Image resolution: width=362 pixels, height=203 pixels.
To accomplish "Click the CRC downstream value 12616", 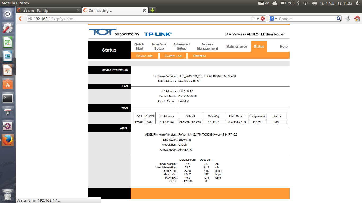I will click(188, 181).
